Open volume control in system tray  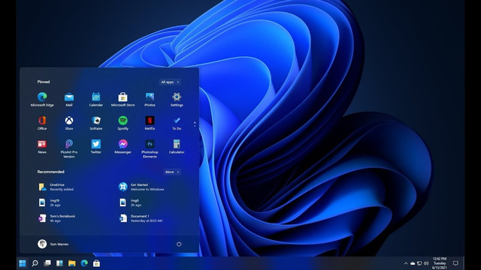pyautogui.click(x=426, y=263)
